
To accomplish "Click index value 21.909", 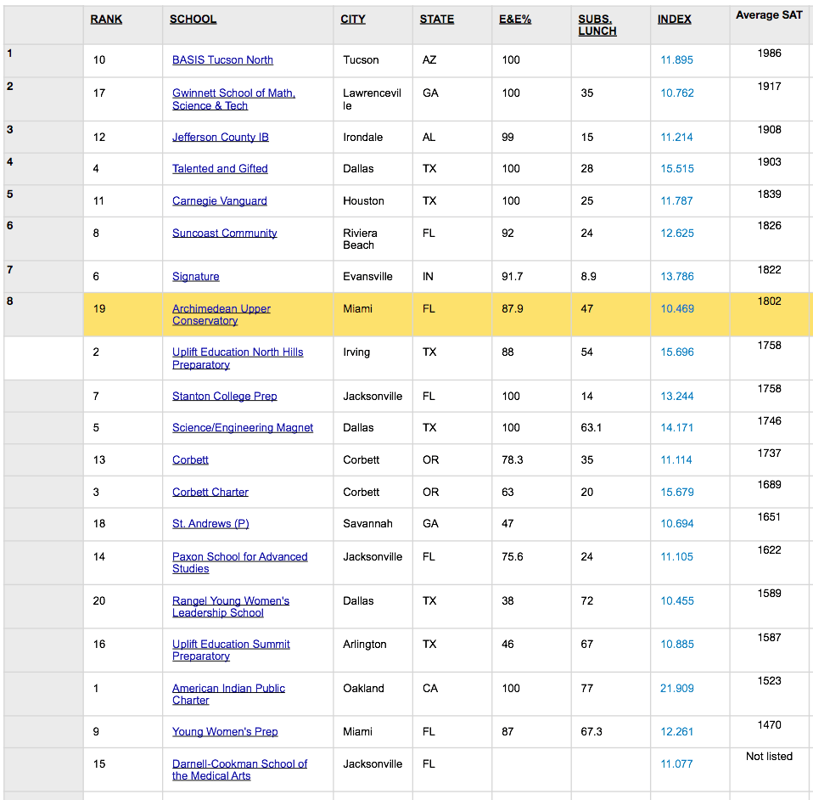I will (x=676, y=689).
